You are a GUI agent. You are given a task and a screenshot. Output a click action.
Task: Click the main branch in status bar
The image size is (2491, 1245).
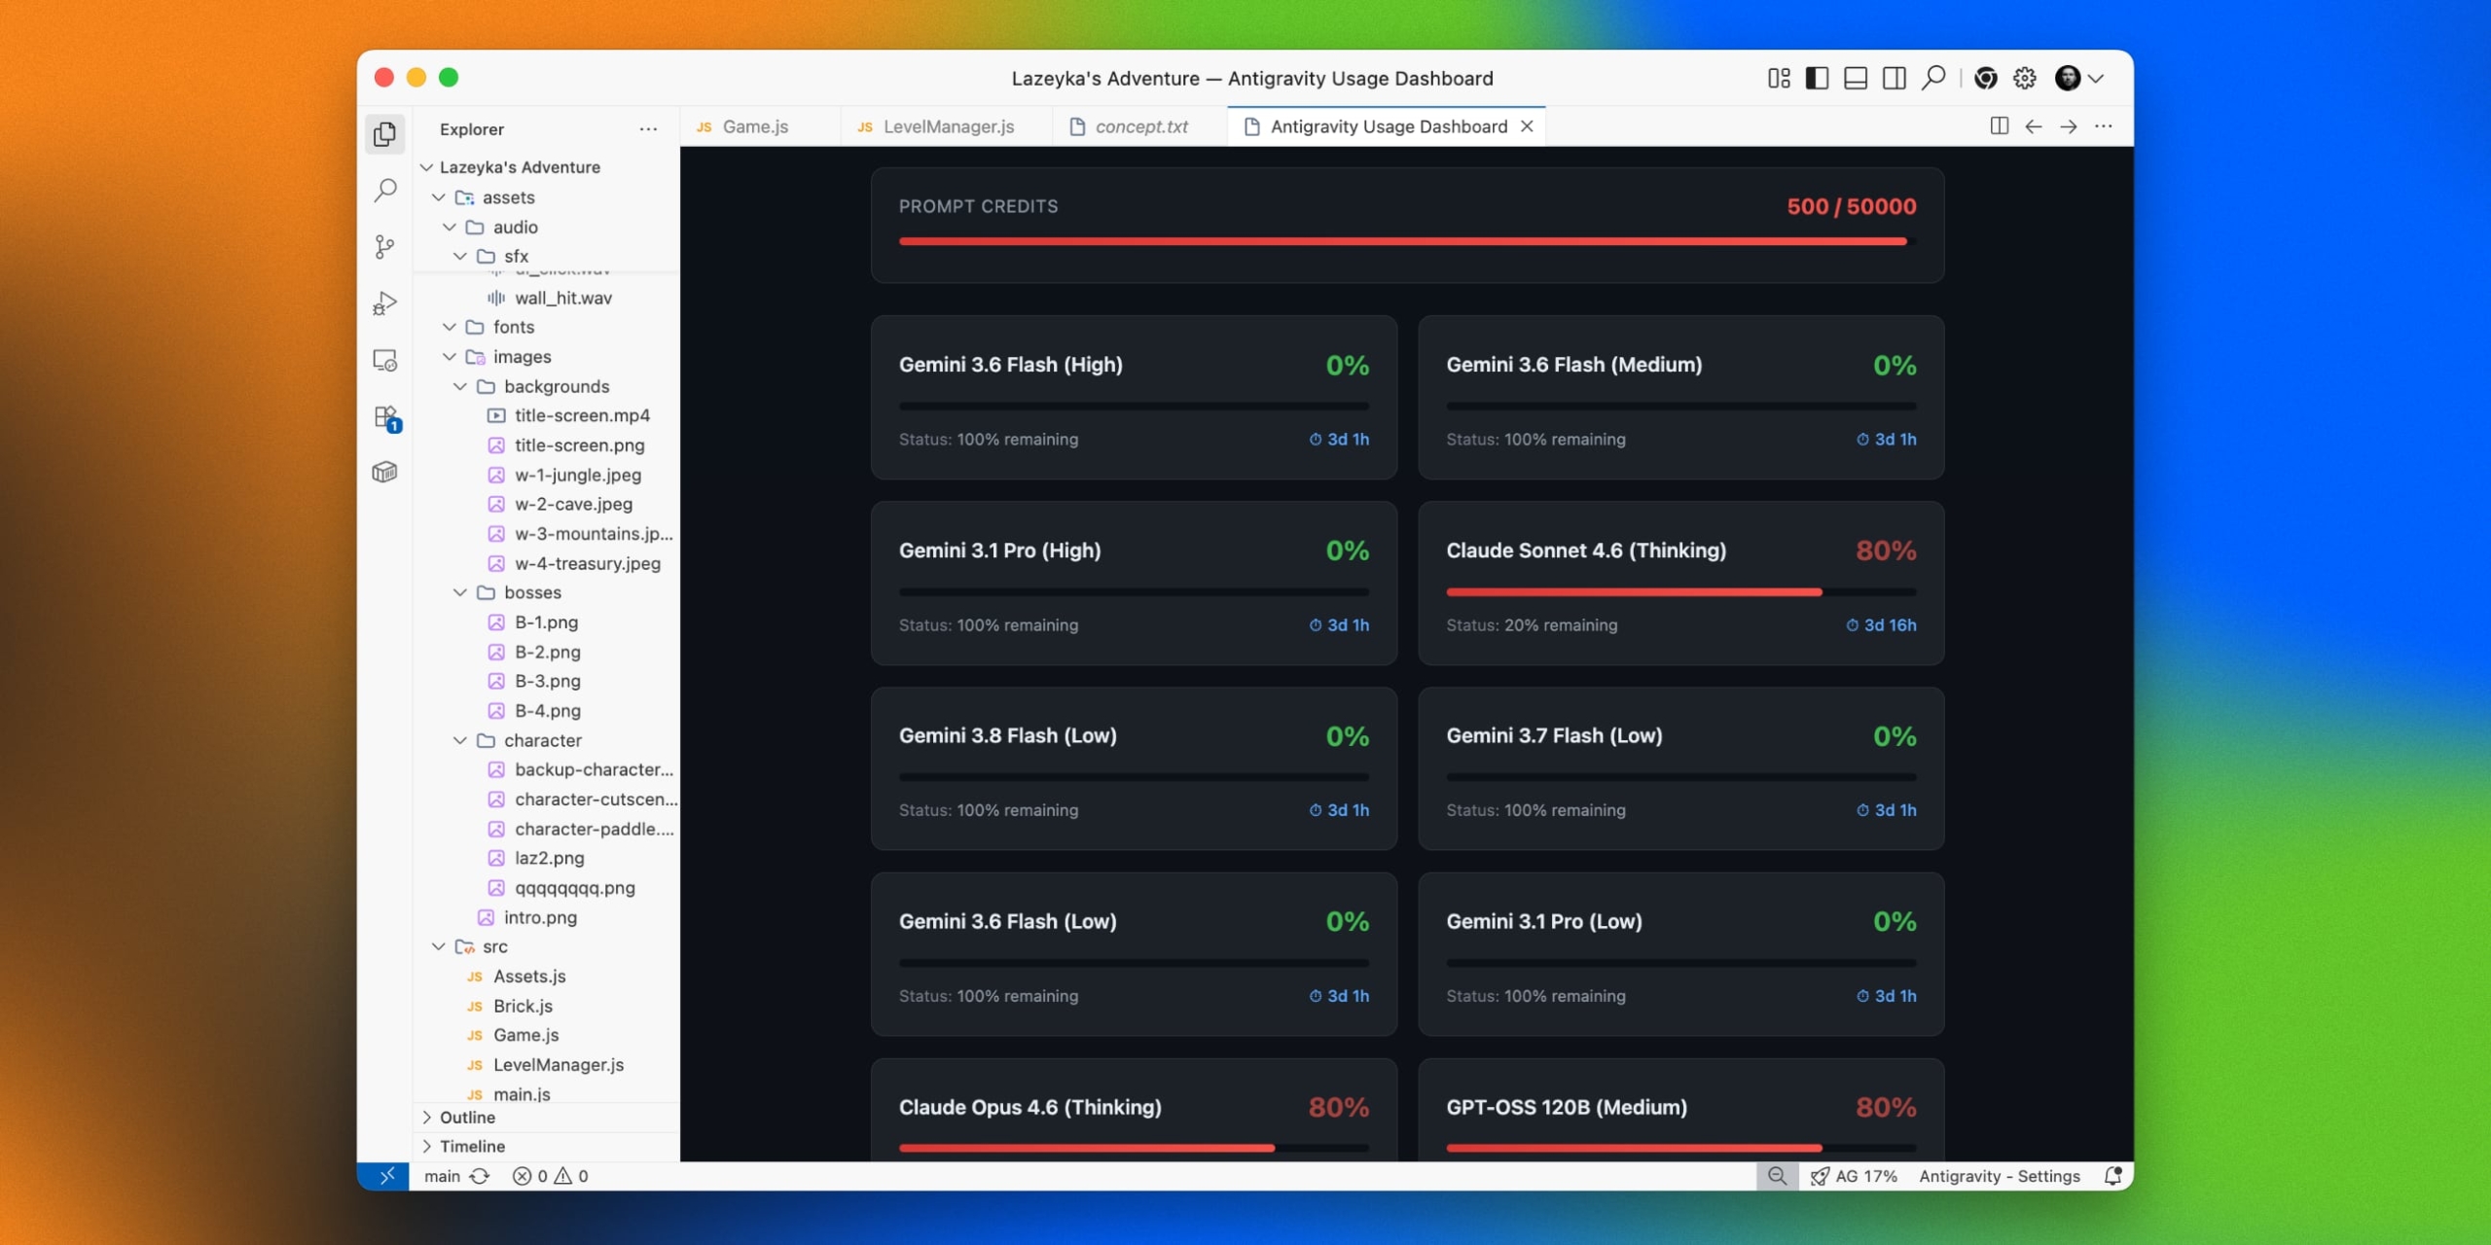click(442, 1177)
